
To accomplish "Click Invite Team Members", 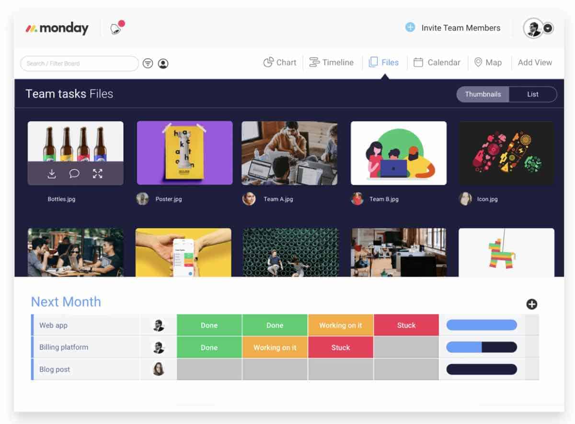I will 460,28.
